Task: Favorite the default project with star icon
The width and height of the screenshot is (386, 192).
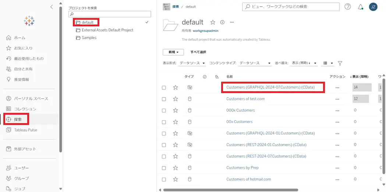Action: [213, 22]
